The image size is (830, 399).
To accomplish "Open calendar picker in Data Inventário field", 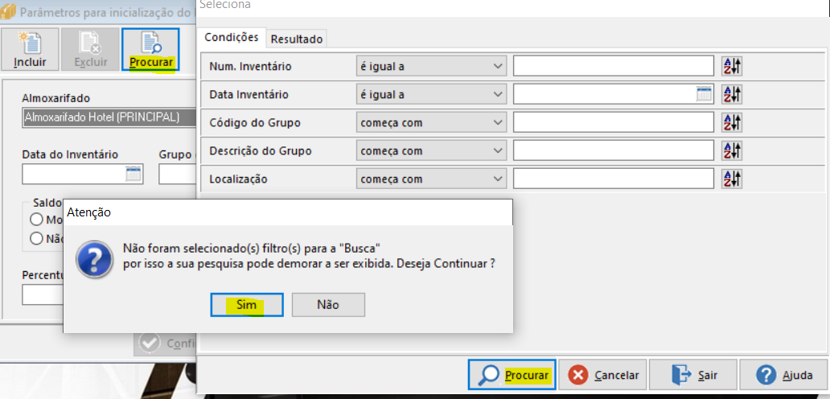I will pos(704,94).
